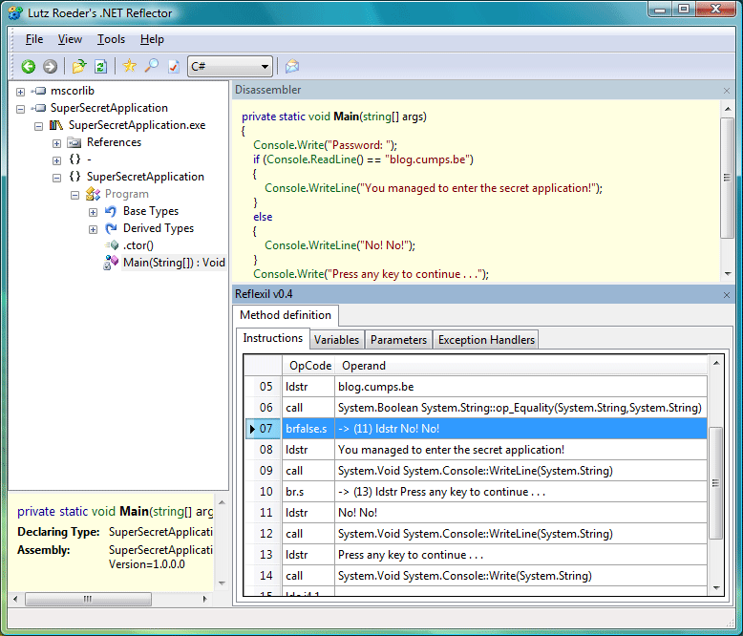
Task: Click the green Back navigation arrow
Action: (29, 66)
